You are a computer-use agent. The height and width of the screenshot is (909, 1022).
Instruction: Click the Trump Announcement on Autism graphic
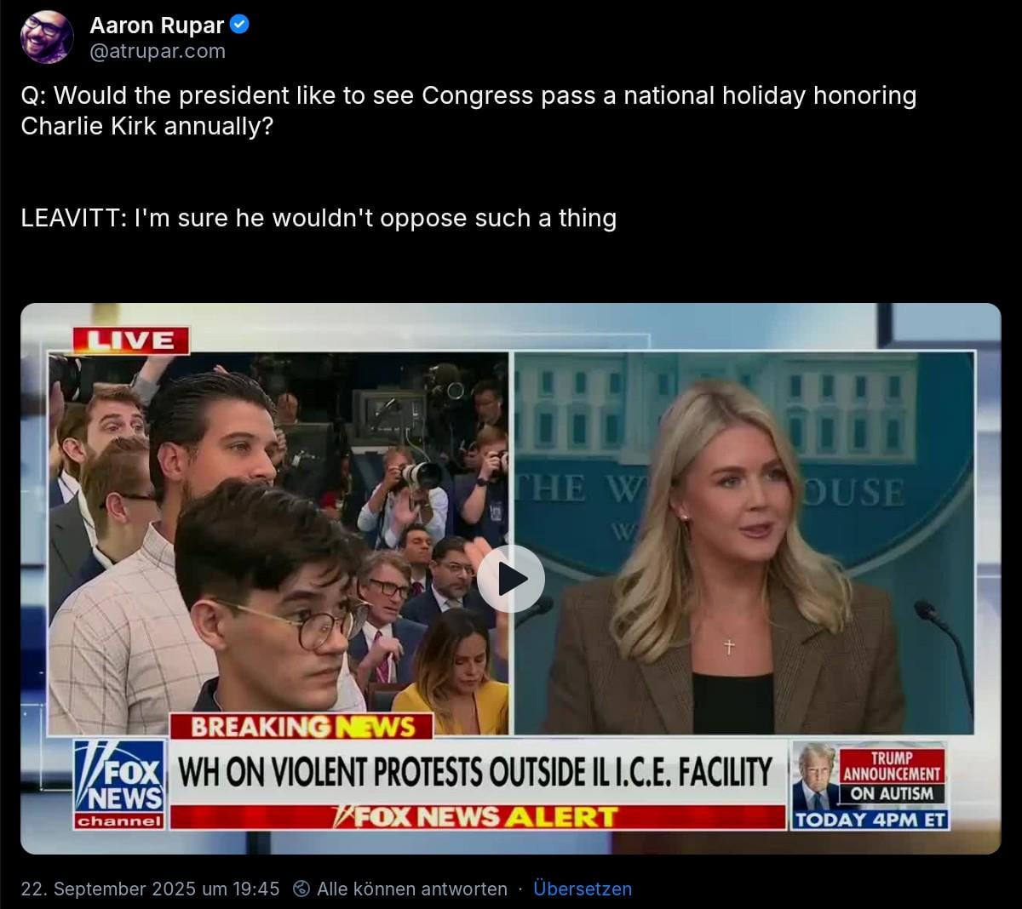pyautogui.click(x=893, y=775)
